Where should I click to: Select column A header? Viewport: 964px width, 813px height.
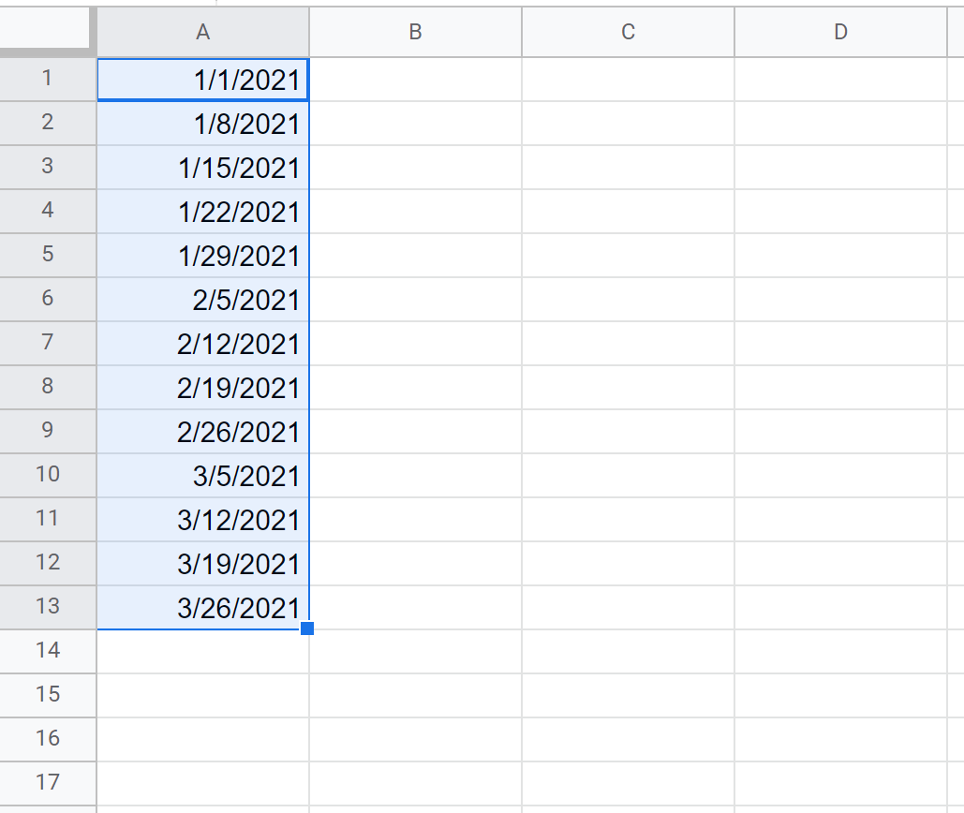click(x=203, y=33)
